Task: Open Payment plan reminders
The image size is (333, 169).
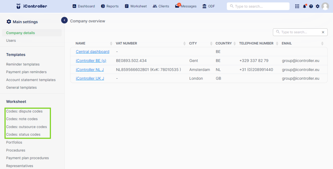Action: click(x=26, y=72)
